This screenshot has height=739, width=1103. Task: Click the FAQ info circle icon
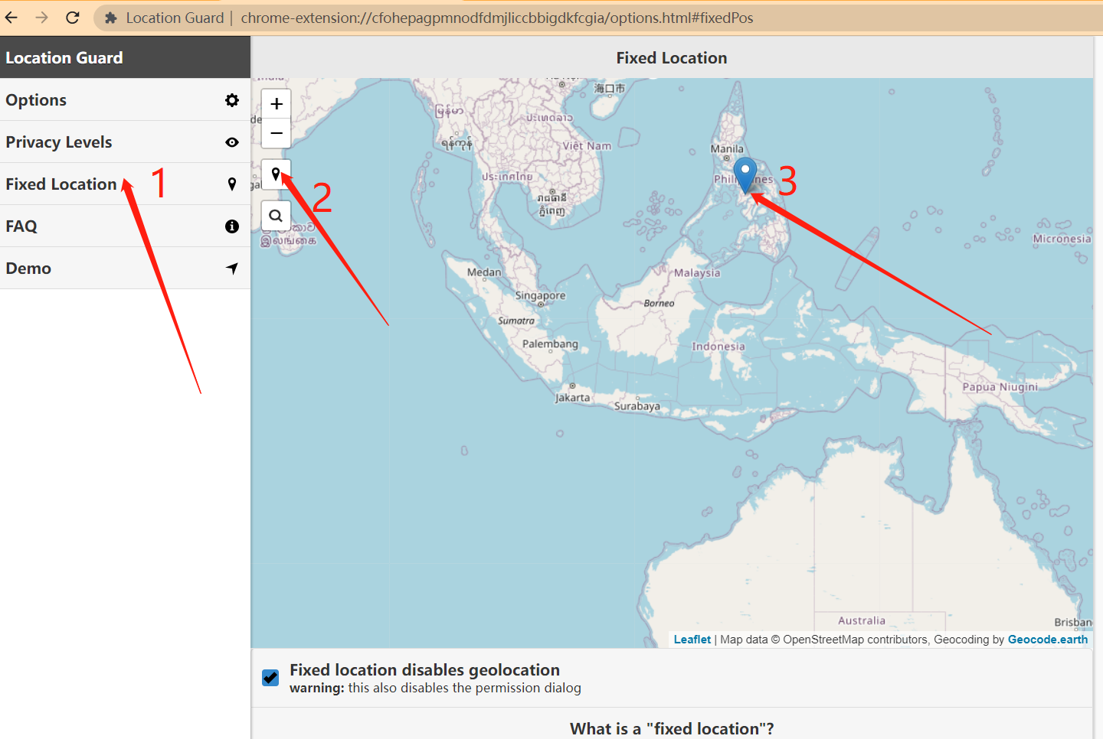[232, 226]
